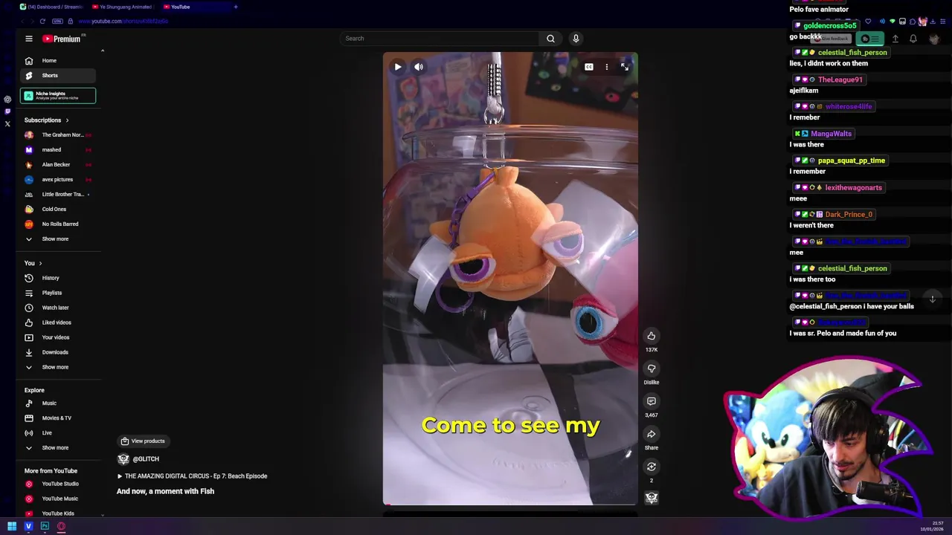
Task: Enter fullscreen on the Short
Action: click(x=625, y=67)
